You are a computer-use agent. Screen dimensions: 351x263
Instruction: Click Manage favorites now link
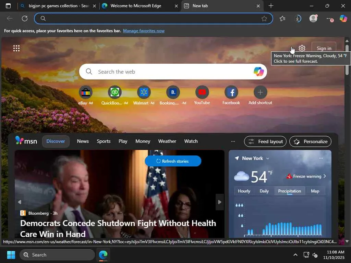144,31
